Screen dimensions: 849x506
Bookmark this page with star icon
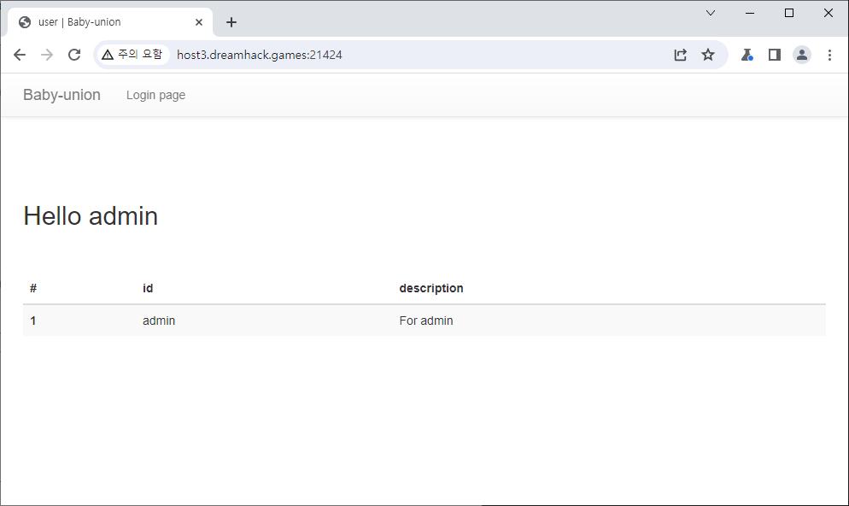[708, 55]
